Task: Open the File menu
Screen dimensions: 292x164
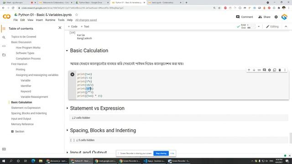Action: tap(16, 20)
